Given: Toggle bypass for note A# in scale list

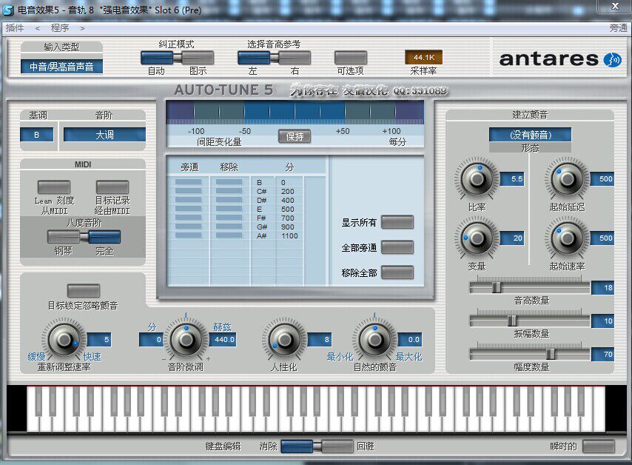Looking at the screenshot, I should coord(188,235).
